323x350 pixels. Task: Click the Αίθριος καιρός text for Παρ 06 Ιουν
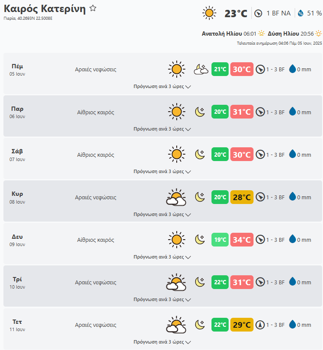[x=96, y=112]
